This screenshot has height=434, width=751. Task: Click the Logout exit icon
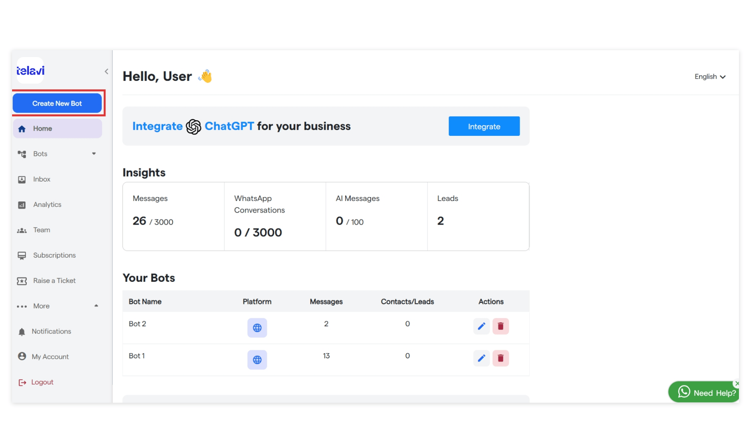pos(22,382)
